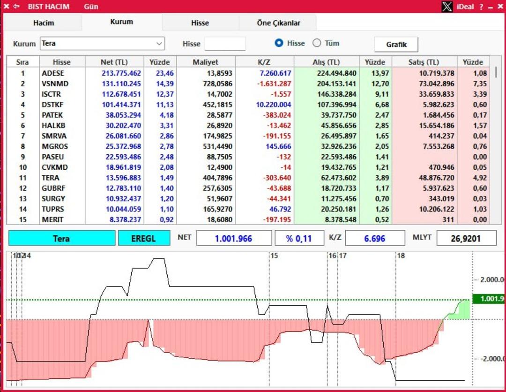Switch to the Hacim tab
Image resolution: width=506 pixels, height=392 pixels.
(x=43, y=23)
